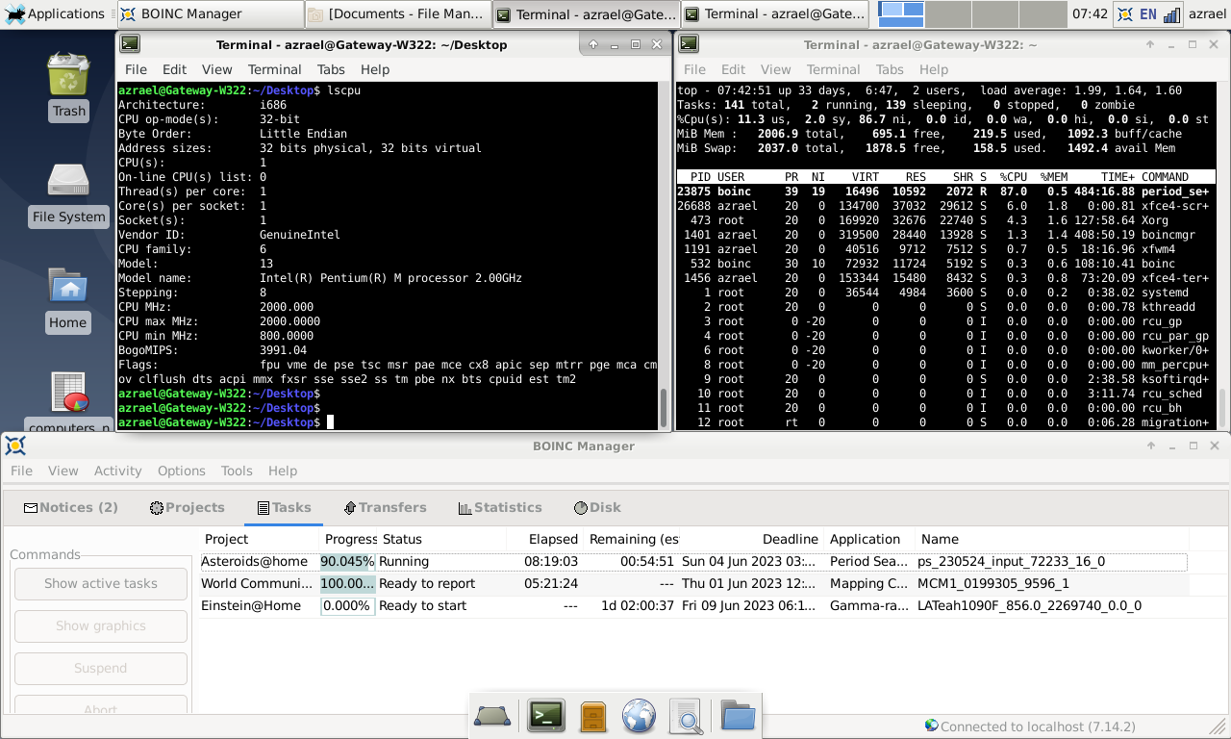Open the BOINC Manager File menu
Viewport: 1231px width, 739px height.
pyautogui.click(x=21, y=471)
